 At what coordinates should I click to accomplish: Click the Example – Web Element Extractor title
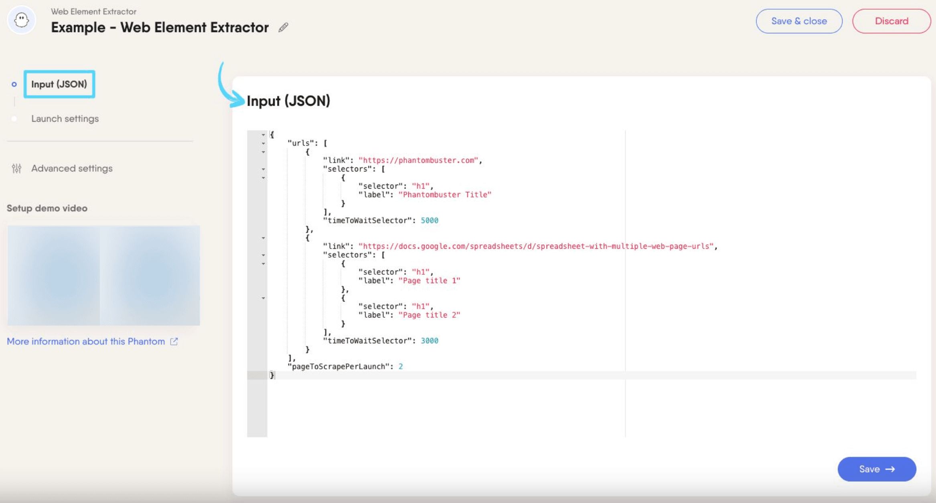160,27
